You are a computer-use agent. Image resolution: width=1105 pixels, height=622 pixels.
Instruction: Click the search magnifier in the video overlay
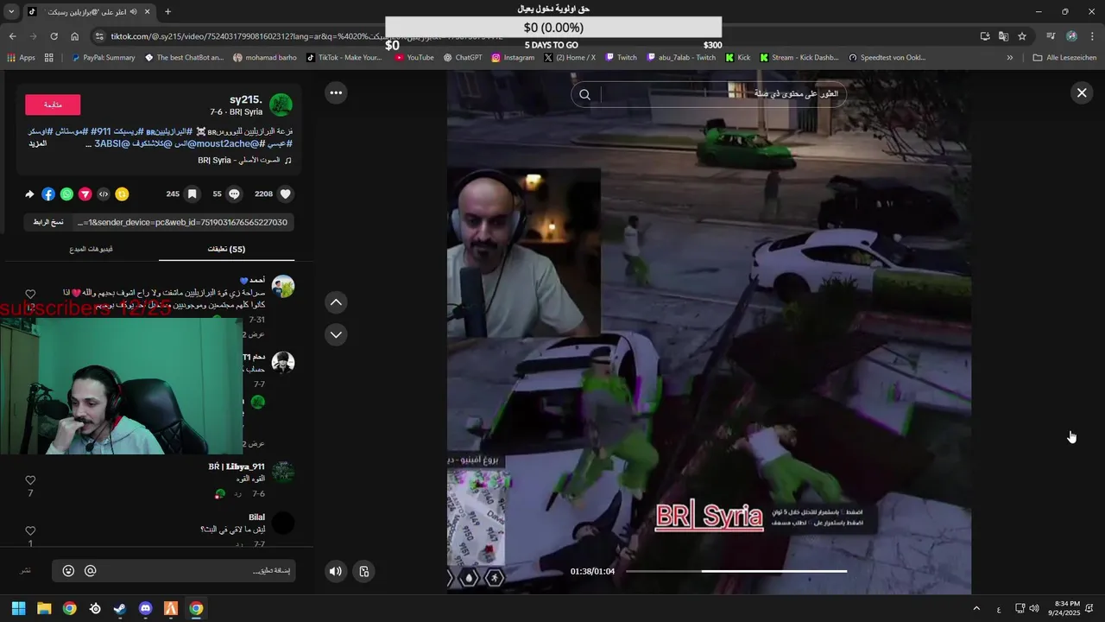(x=584, y=94)
